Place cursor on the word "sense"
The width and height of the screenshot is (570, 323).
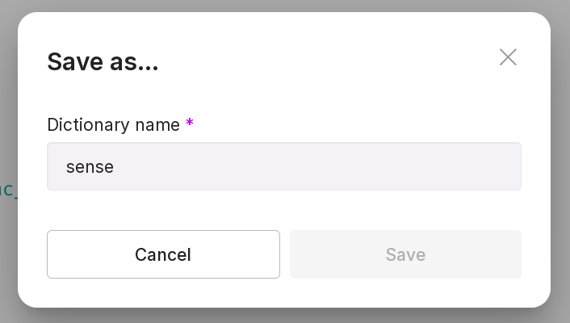90,167
